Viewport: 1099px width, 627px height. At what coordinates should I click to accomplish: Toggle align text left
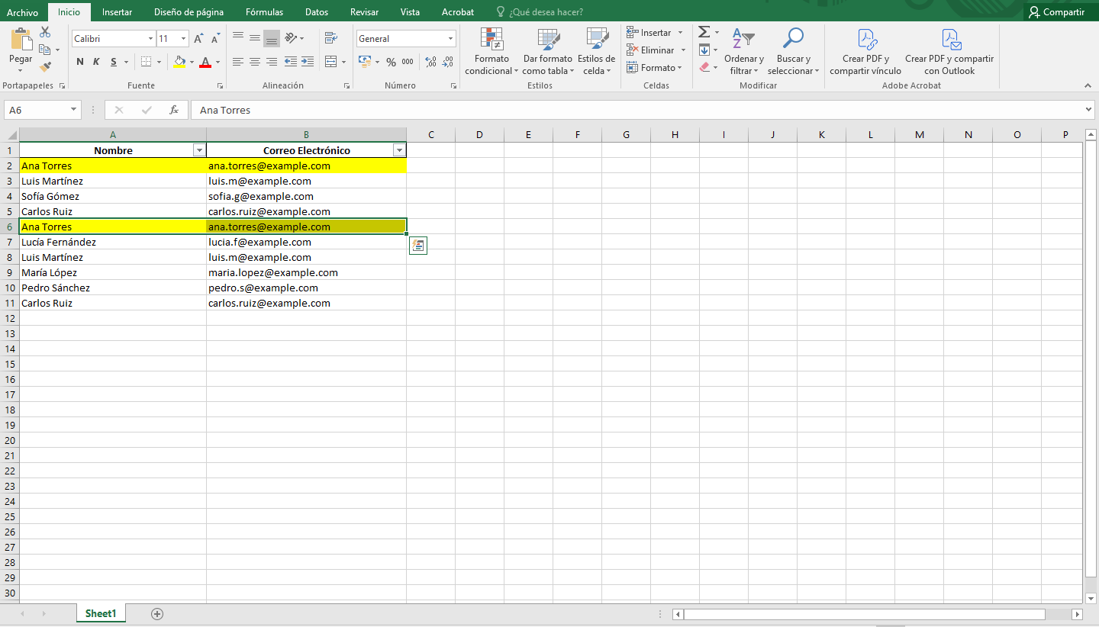237,62
